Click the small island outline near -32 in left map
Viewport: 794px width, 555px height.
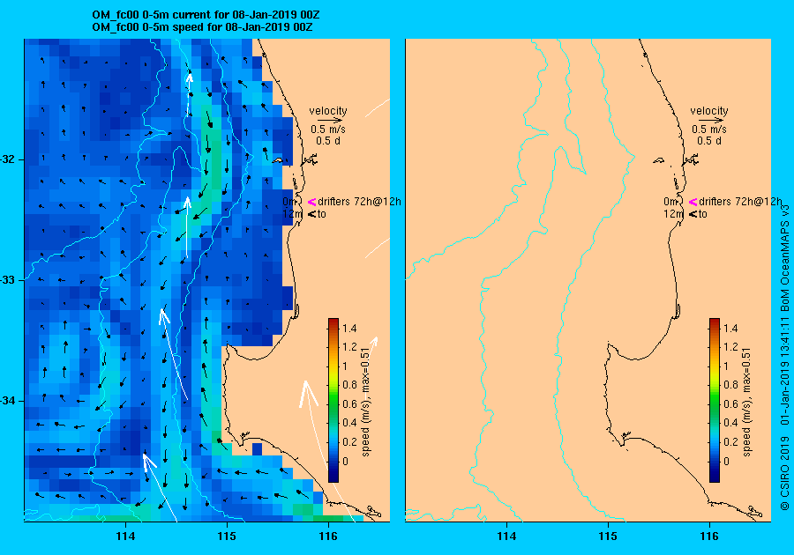pyautogui.click(x=277, y=160)
